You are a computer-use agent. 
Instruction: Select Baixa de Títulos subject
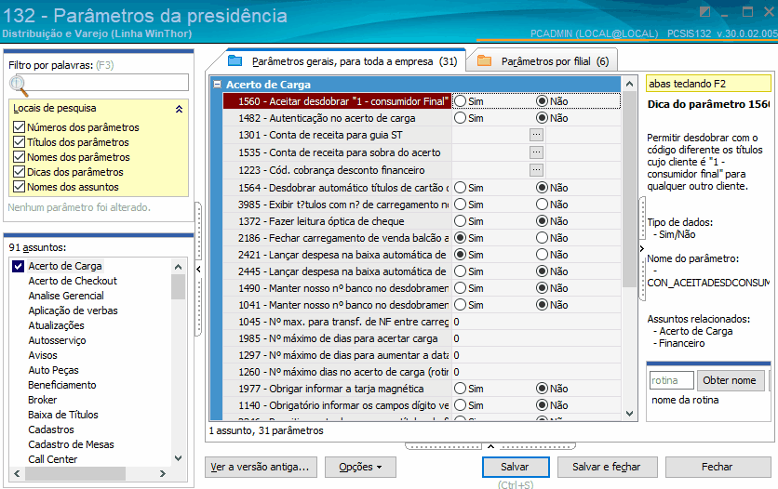[x=63, y=415]
